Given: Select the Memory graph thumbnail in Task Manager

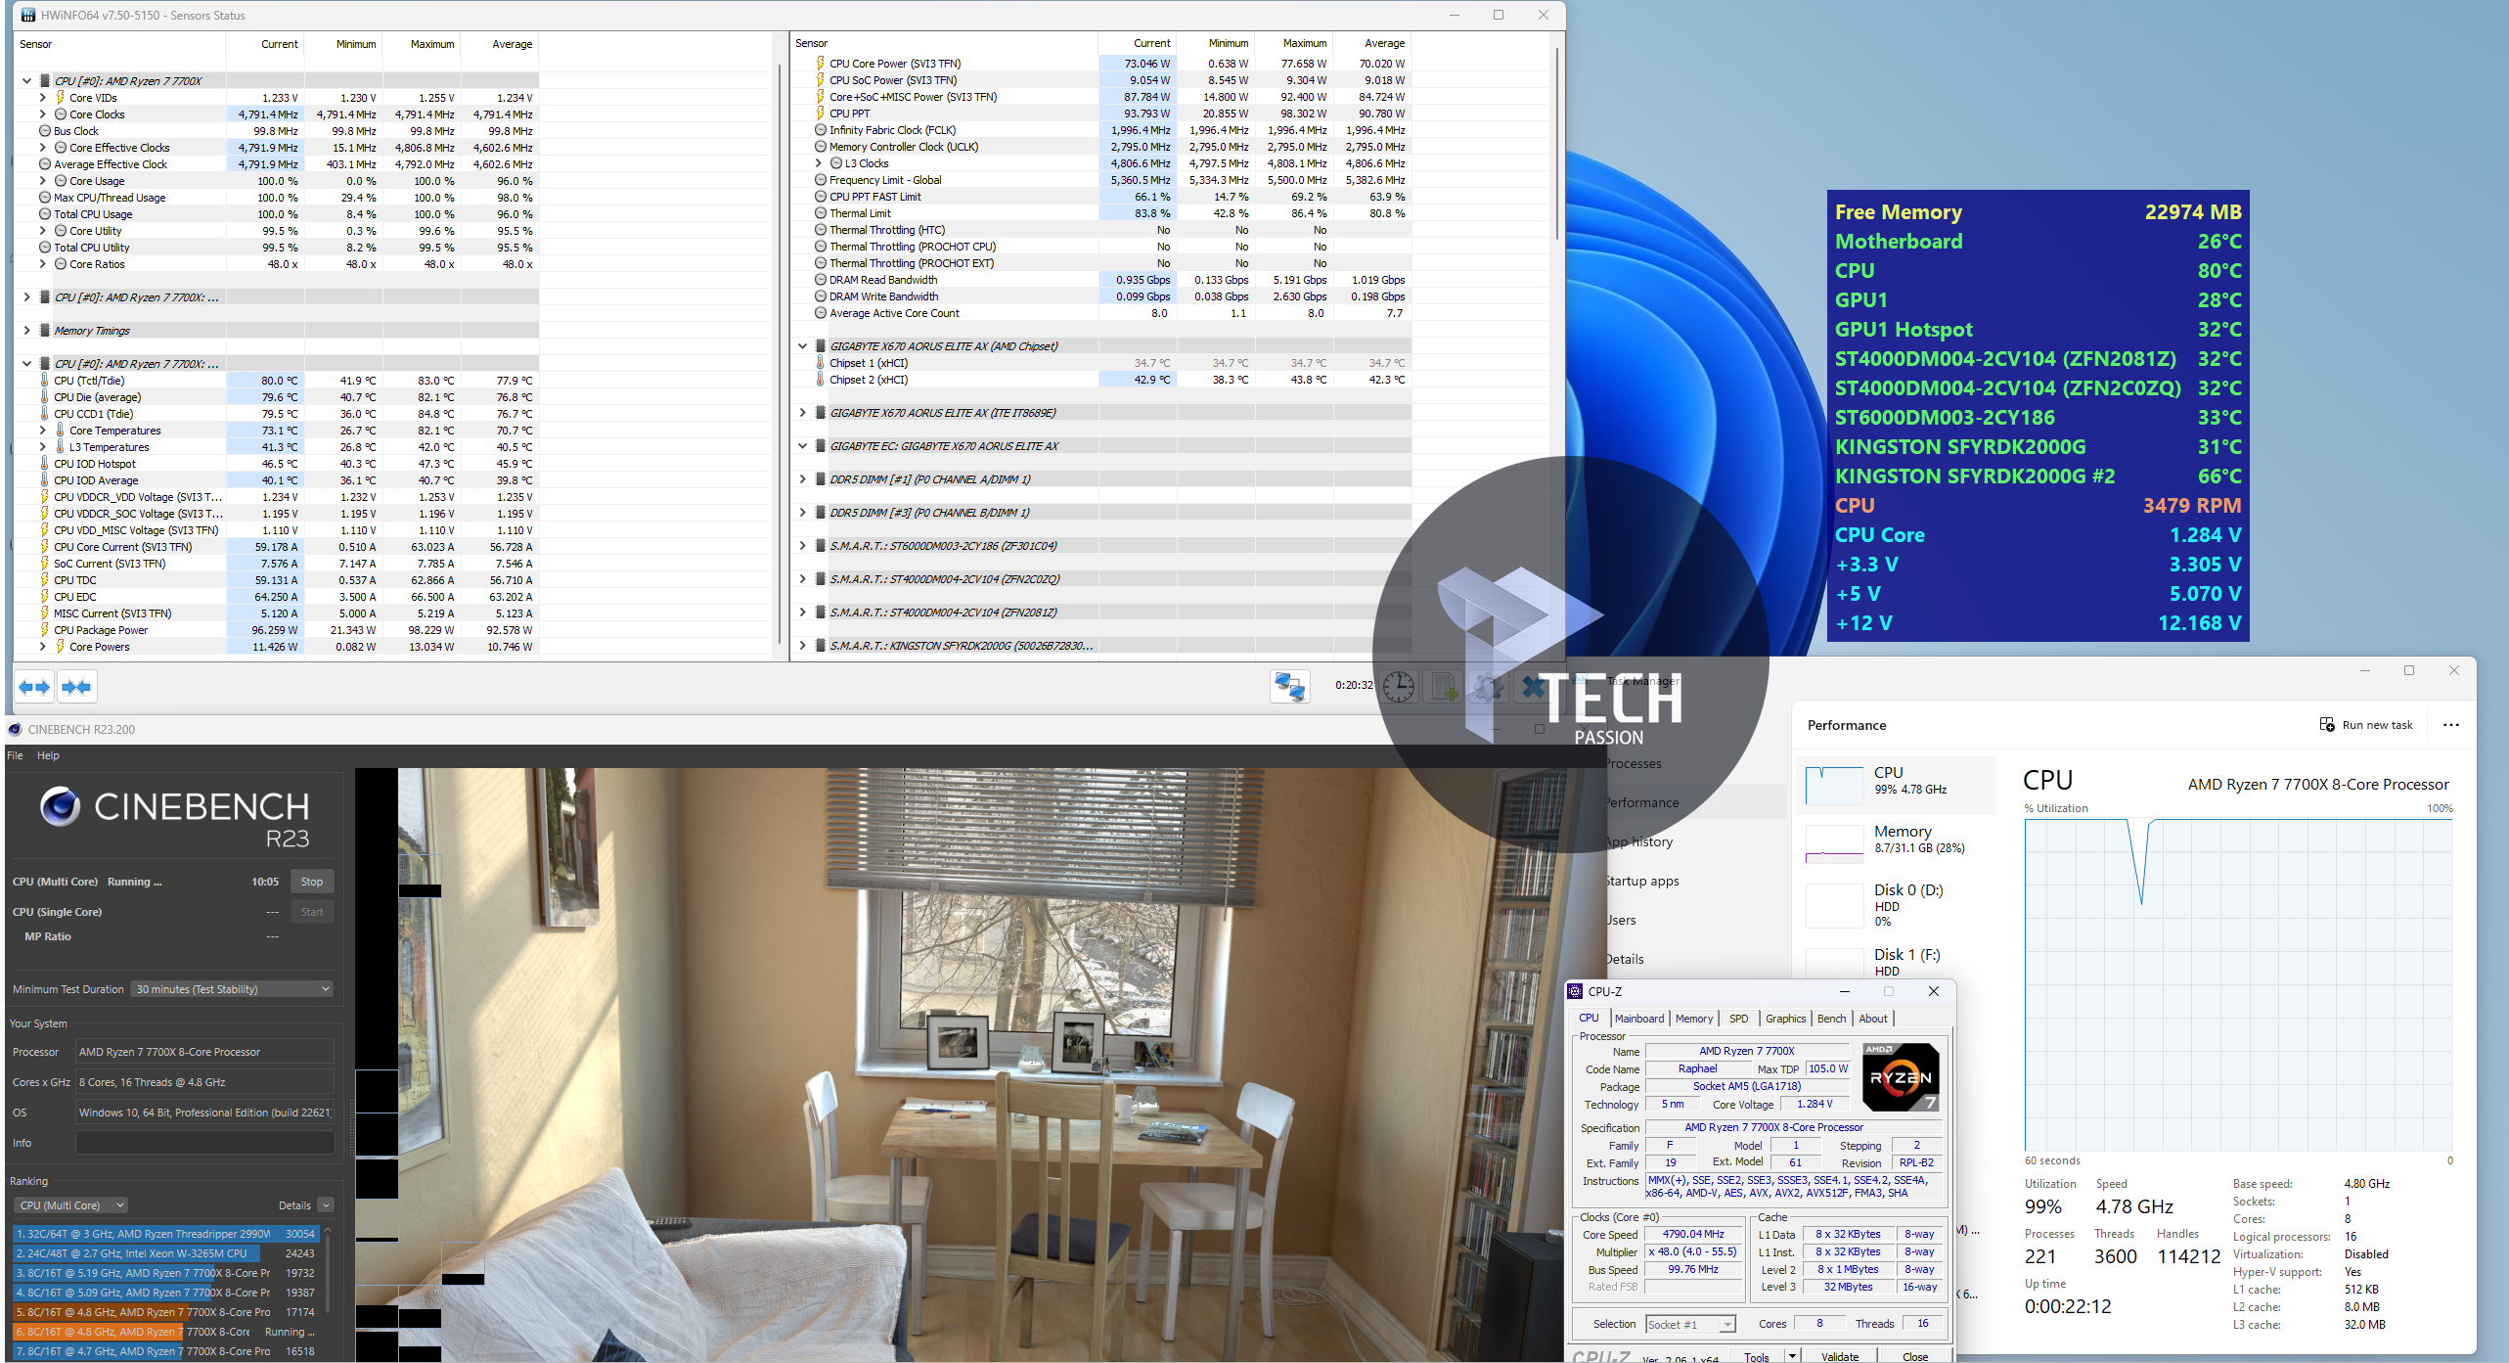Looking at the screenshot, I should (x=1834, y=843).
